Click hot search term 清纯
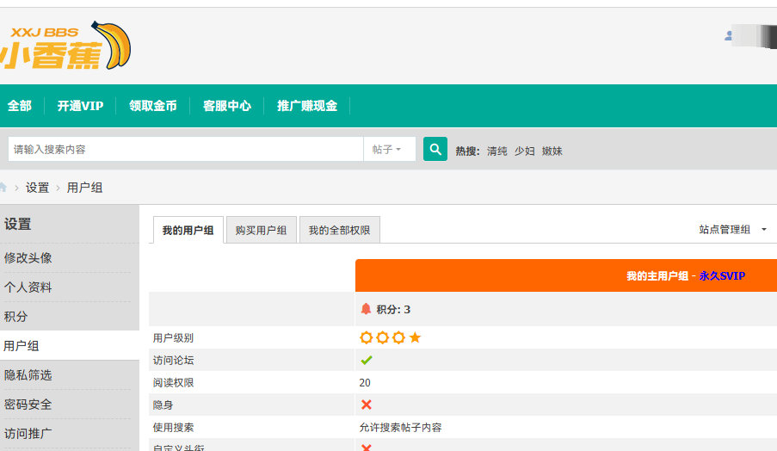The width and height of the screenshot is (777, 451). tap(497, 151)
